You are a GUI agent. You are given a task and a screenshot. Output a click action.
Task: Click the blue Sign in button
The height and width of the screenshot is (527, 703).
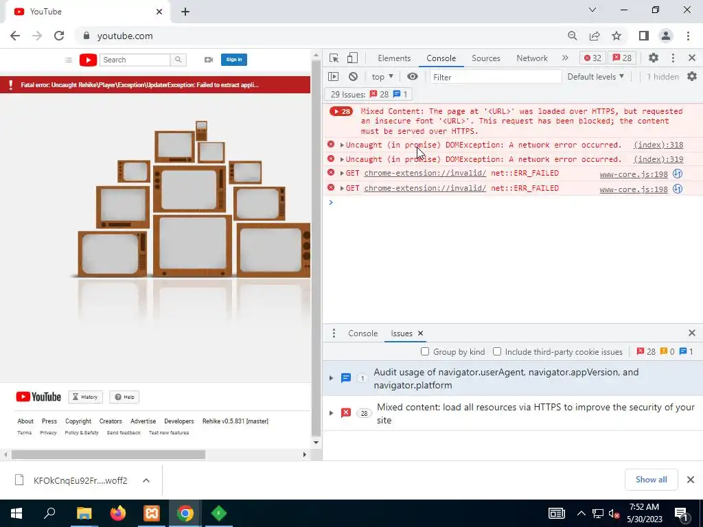234,60
